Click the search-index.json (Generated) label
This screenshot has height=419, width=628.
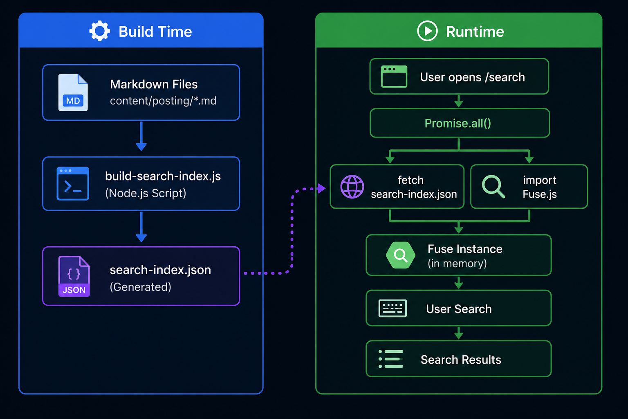[x=160, y=278]
